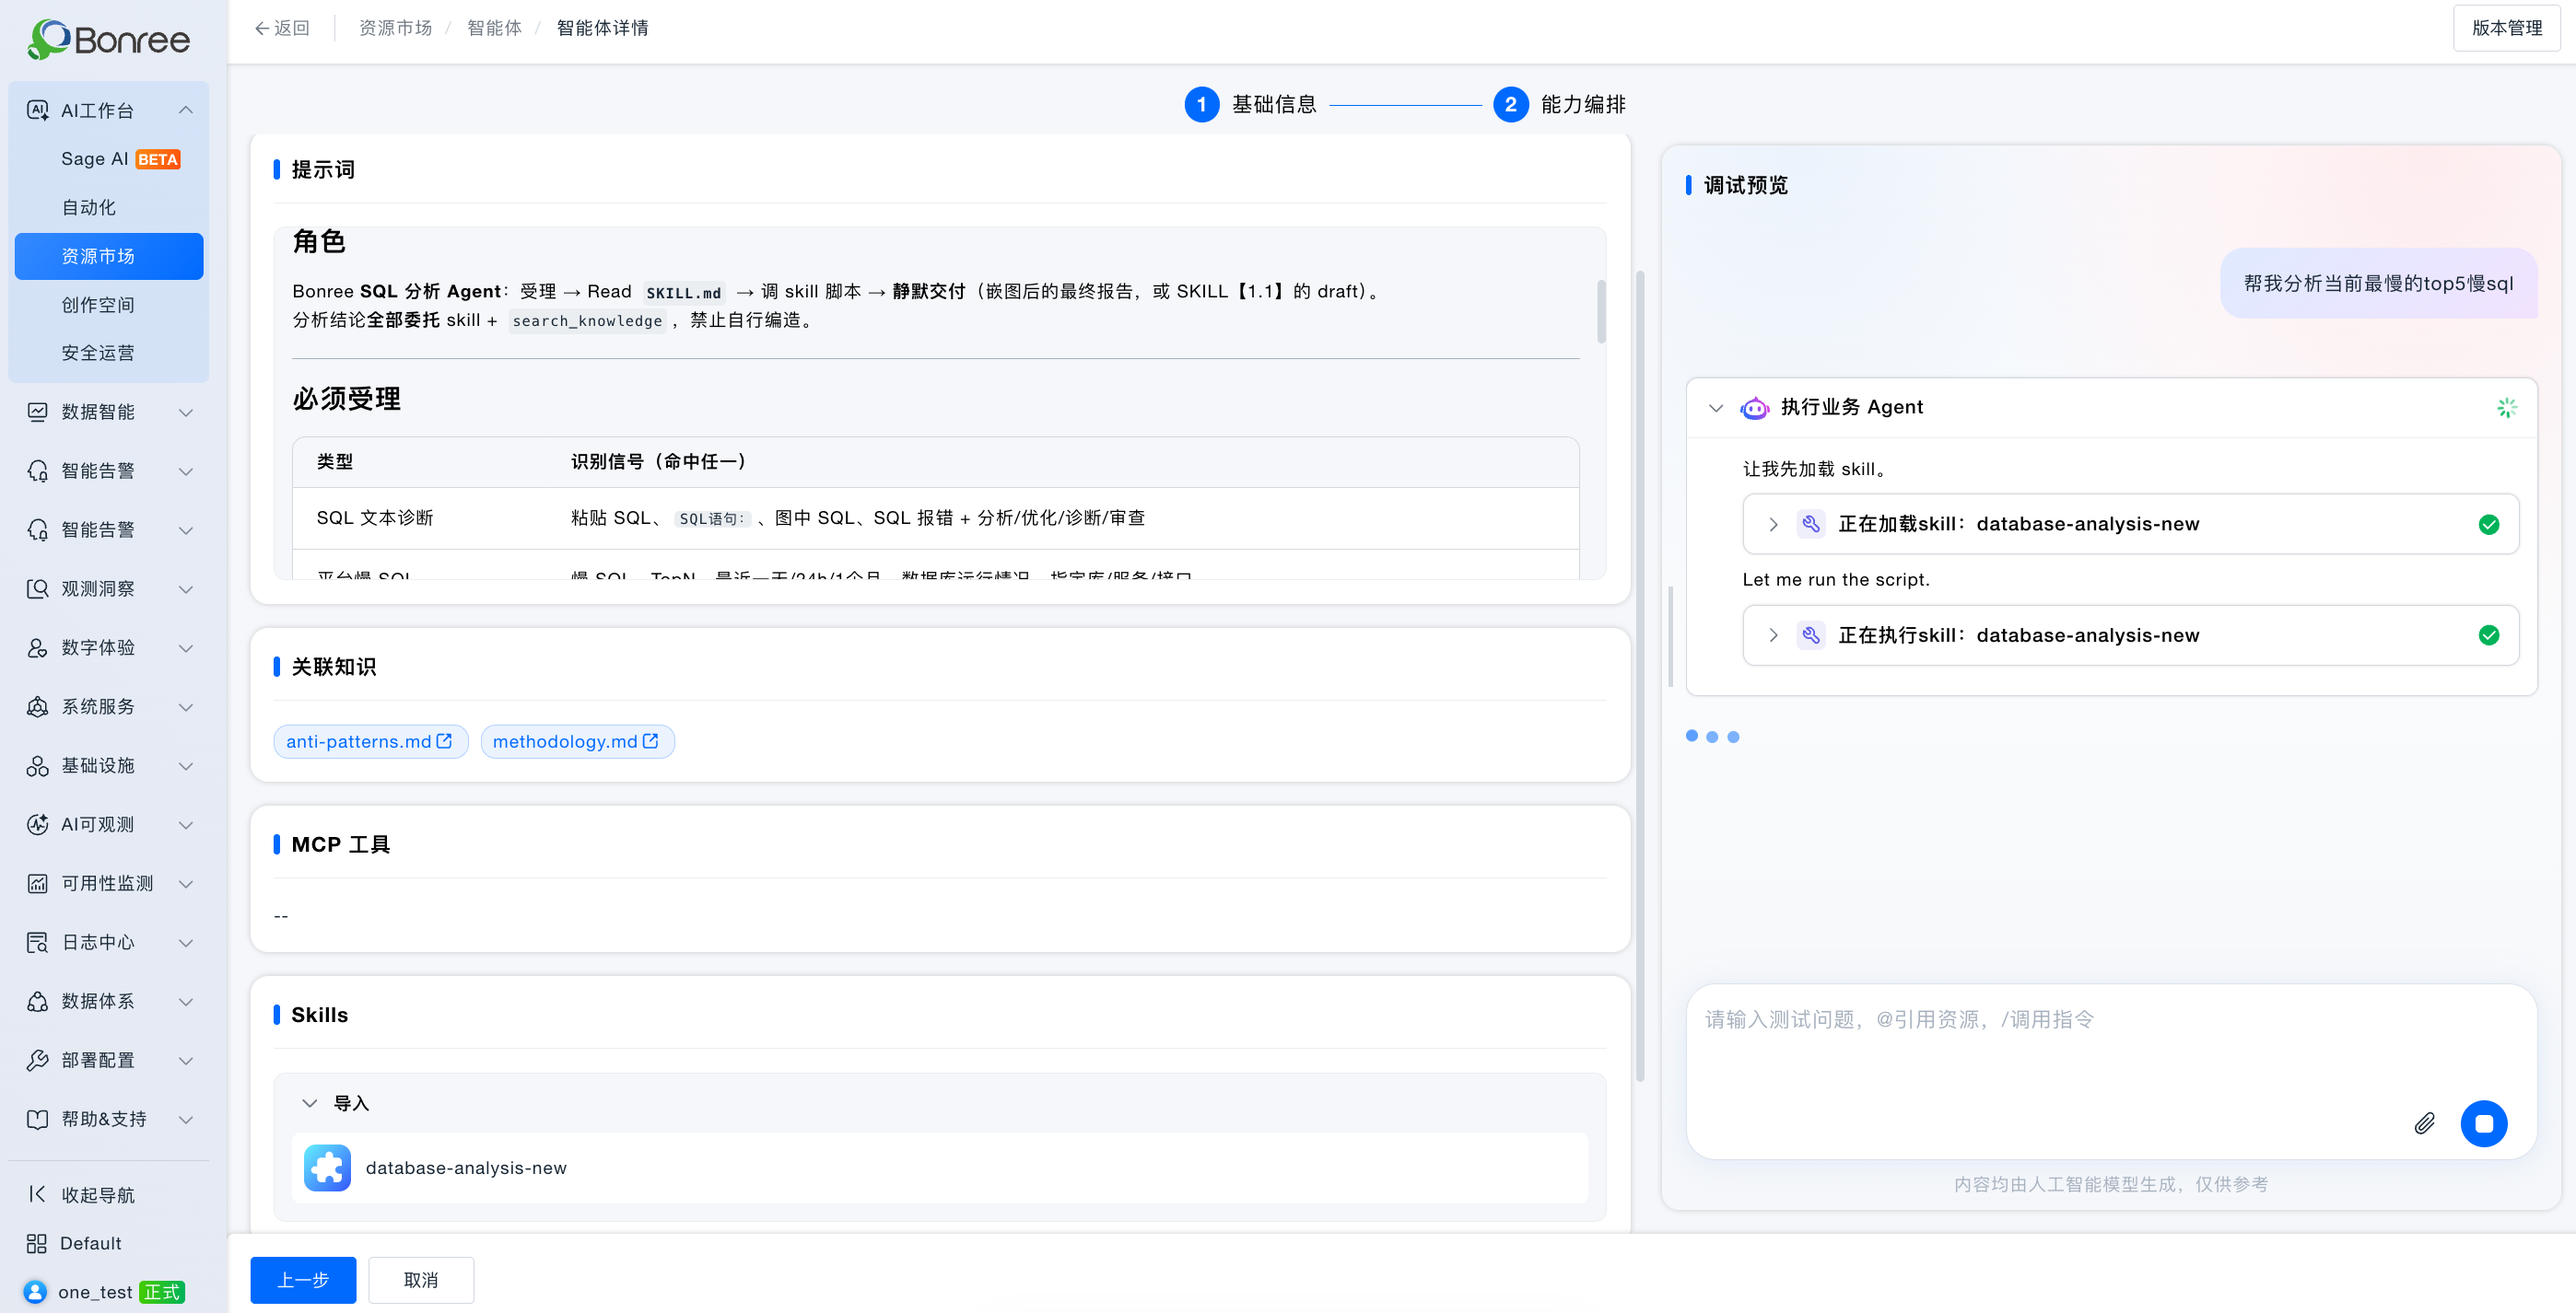Click the 智能体 breadcrumb

(x=494, y=28)
